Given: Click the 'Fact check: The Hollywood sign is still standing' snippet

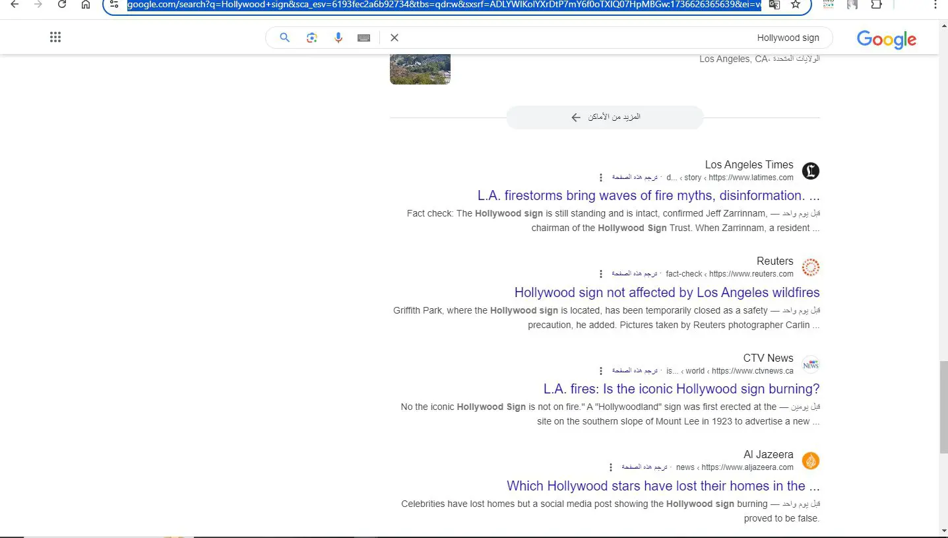Looking at the screenshot, I should coord(614,220).
